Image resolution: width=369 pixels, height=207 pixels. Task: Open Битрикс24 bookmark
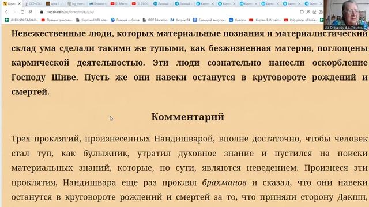point(180,20)
